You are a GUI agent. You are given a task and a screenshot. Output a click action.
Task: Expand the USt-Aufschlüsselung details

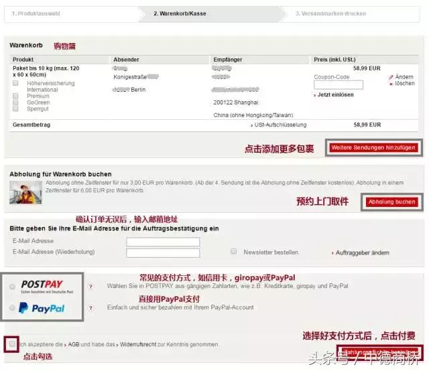click(x=280, y=125)
